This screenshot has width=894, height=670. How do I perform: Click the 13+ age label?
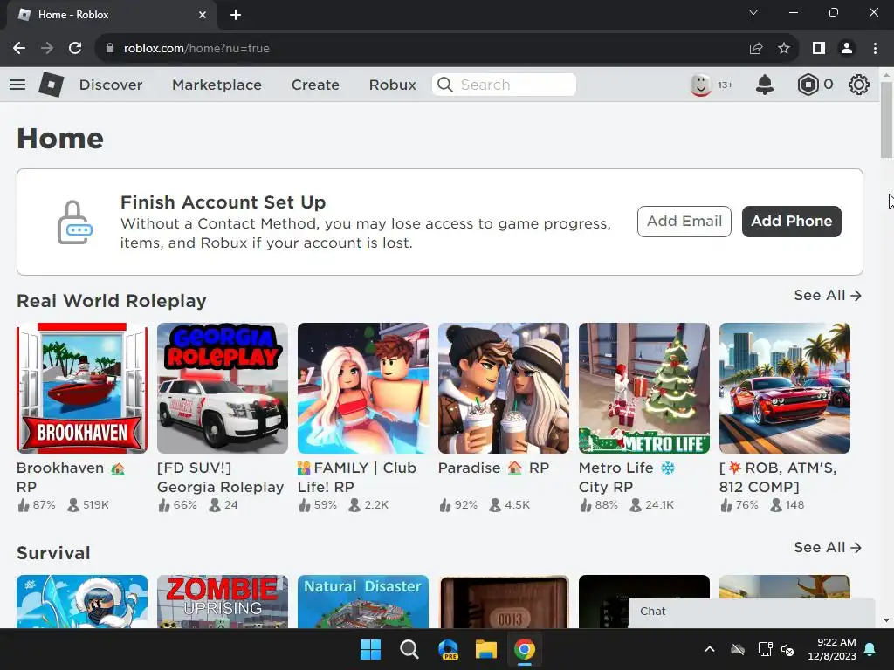726,85
